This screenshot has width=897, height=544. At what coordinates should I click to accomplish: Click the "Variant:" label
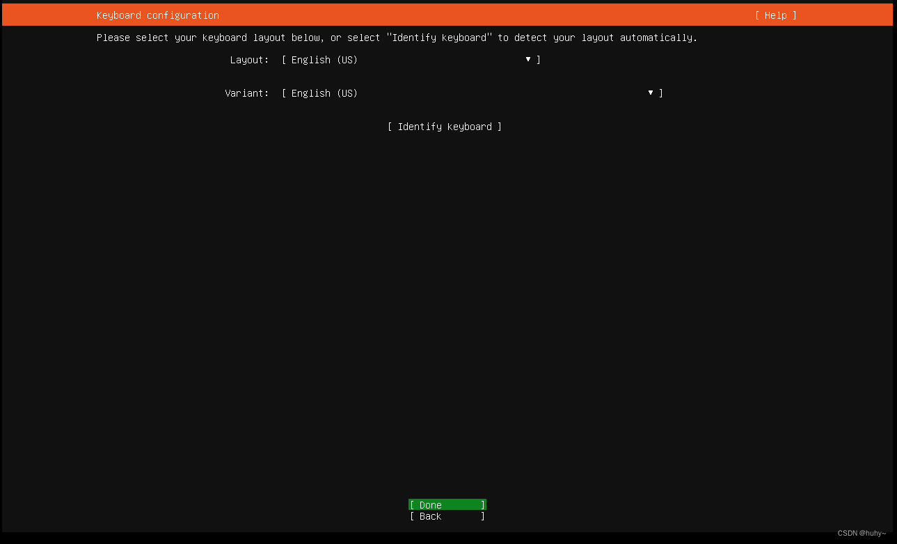[x=246, y=93]
